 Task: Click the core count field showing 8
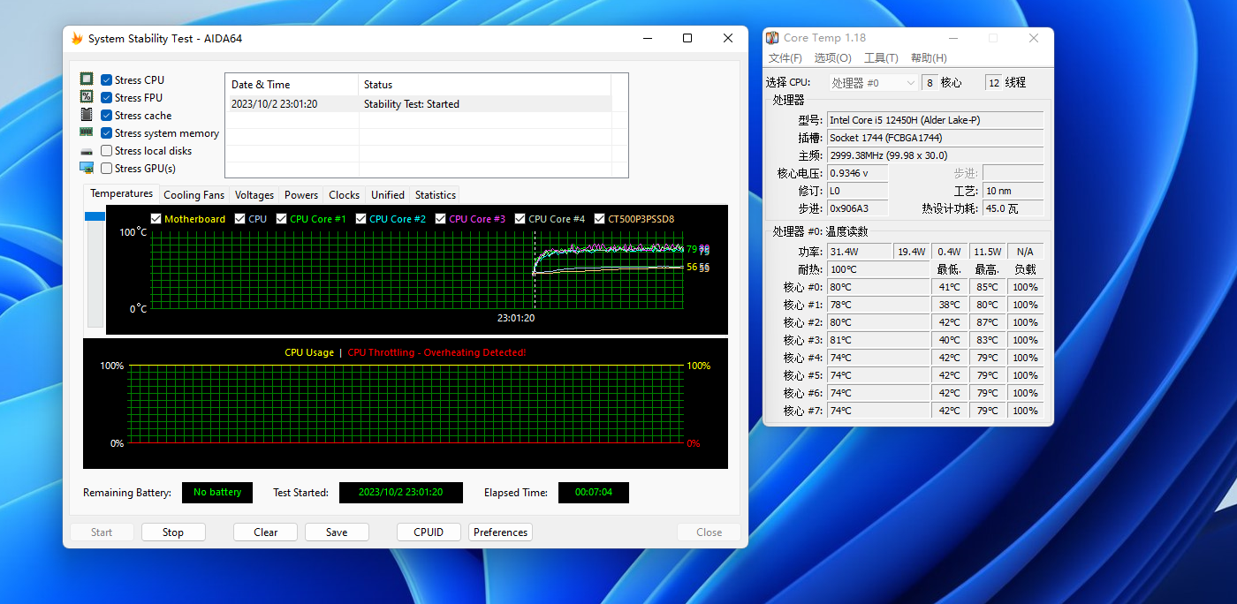(x=929, y=83)
